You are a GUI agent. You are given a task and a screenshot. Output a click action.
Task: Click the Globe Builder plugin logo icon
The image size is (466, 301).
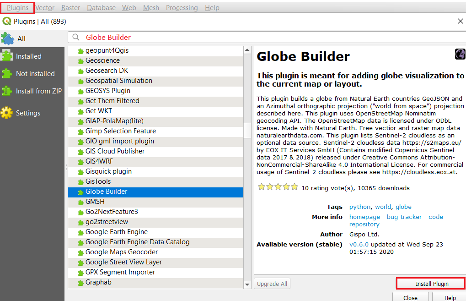(x=460, y=54)
